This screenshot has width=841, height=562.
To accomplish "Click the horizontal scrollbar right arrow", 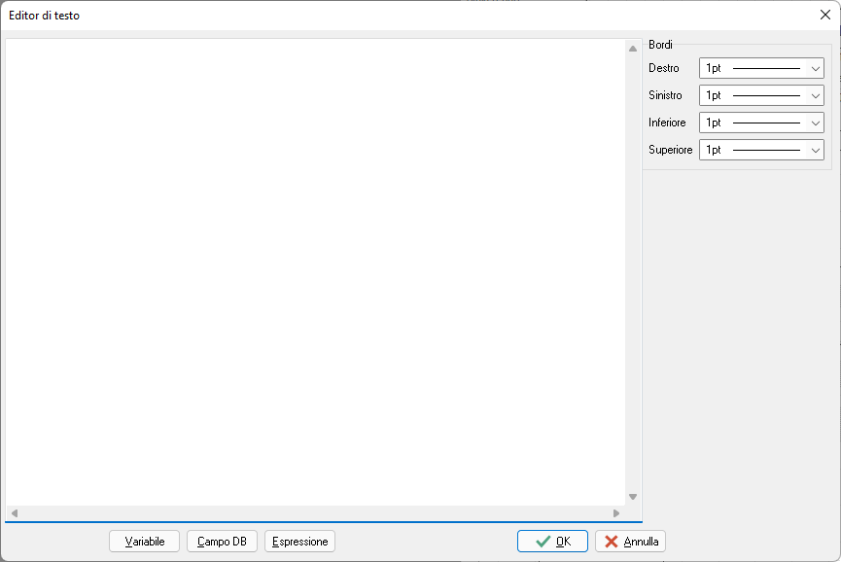I will click(616, 513).
